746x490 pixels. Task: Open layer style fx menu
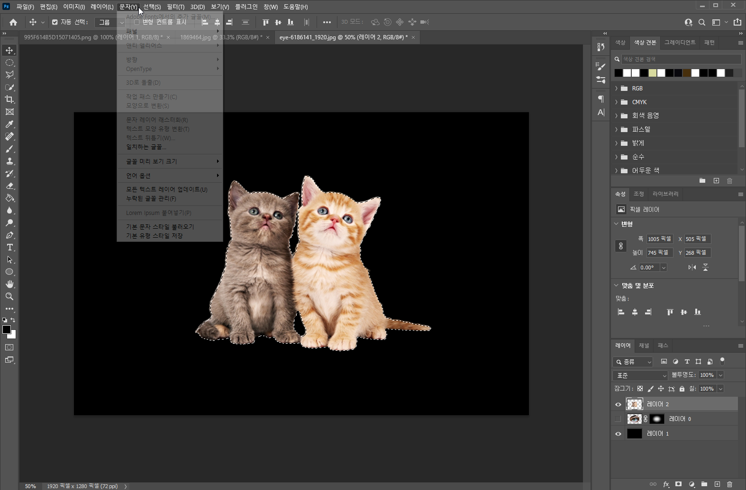point(666,484)
